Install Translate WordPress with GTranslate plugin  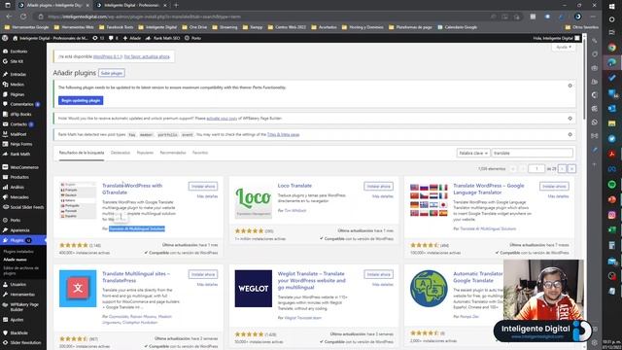[x=203, y=186]
